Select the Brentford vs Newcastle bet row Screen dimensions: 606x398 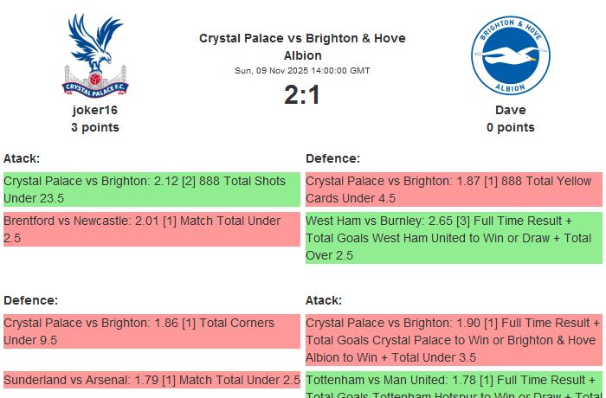point(151,229)
